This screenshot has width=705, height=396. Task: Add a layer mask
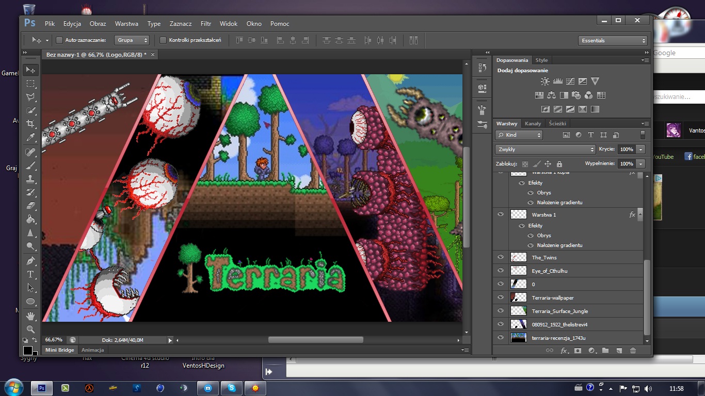click(578, 351)
